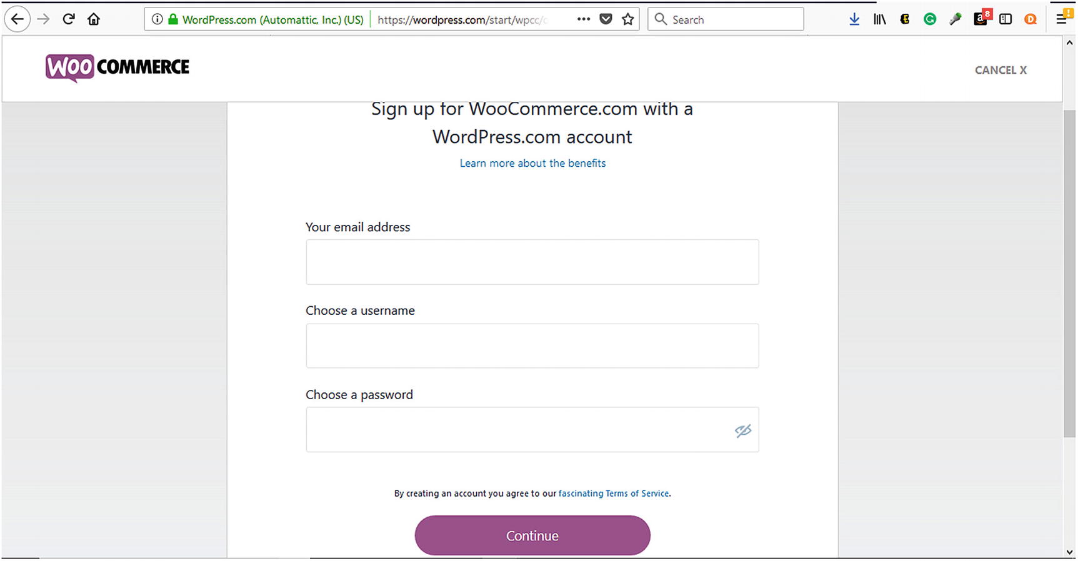The image size is (1078, 561).
Task: Click CANCEL X to exit signup
Action: point(1001,70)
